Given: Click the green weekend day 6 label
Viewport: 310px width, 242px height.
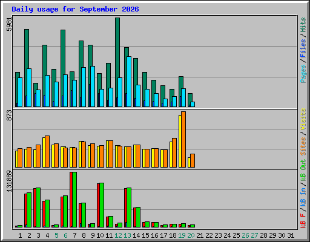Looking at the screenshot, I should (65, 235).
